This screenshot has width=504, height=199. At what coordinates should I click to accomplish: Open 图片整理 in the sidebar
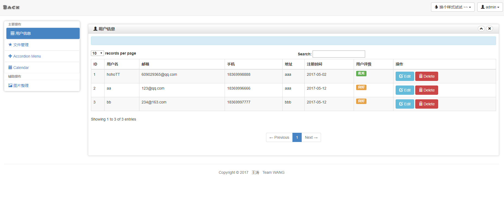(x=42, y=86)
